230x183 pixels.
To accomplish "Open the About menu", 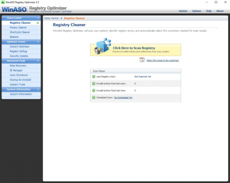I will pyautogui.click(x=220, y=11).
